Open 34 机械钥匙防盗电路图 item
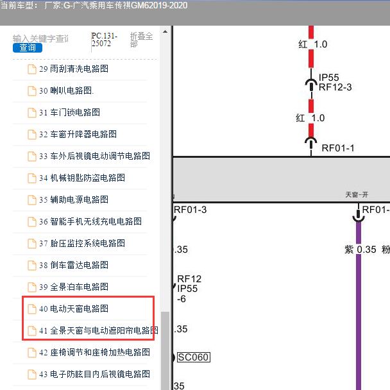 coord(82,178)
